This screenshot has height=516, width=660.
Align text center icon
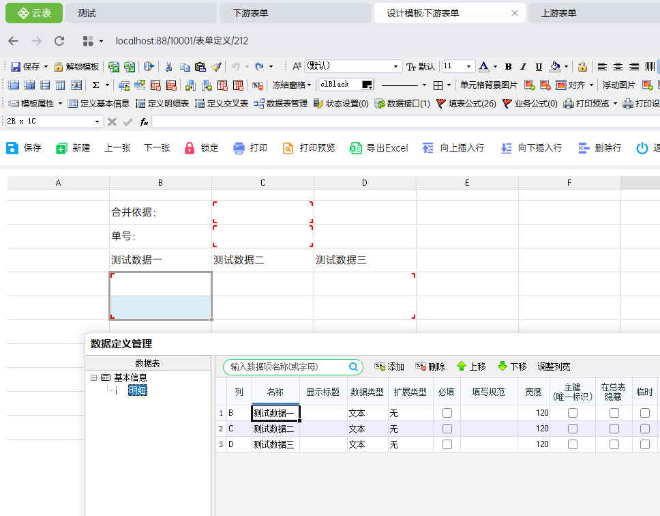tap(618, 67)
